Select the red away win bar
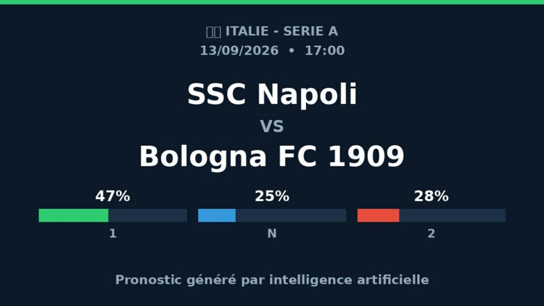 tap(378, 216)
